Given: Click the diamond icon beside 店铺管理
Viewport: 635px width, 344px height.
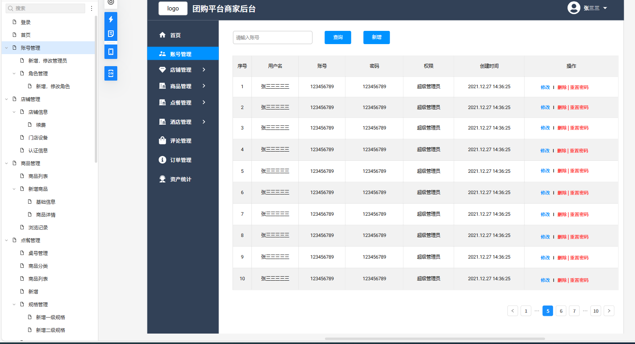Looking at the screenshot, I should pos(162,70).
